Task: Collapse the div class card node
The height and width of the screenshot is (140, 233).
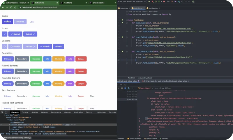Action: 8,120
